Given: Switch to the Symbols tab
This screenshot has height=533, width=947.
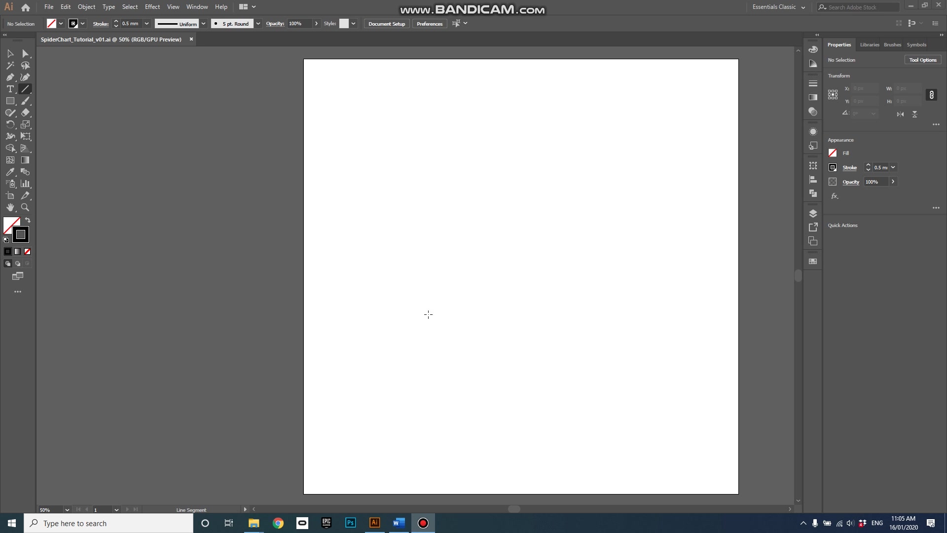Looking at the screenshot, I should (916, 44).
